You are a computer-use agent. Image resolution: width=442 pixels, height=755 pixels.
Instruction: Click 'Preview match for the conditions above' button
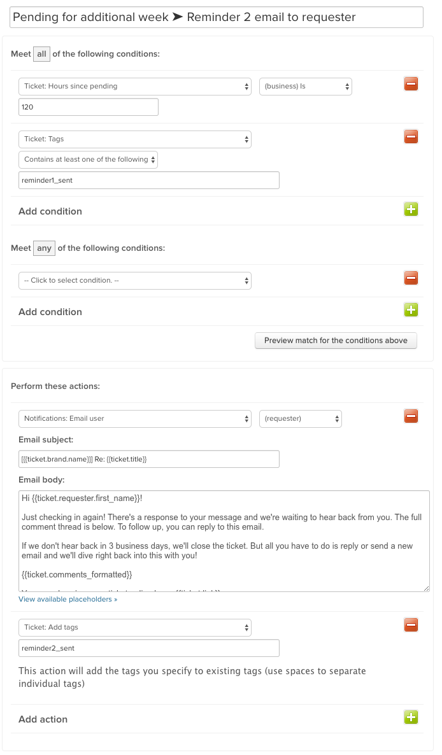coord(336,341)
